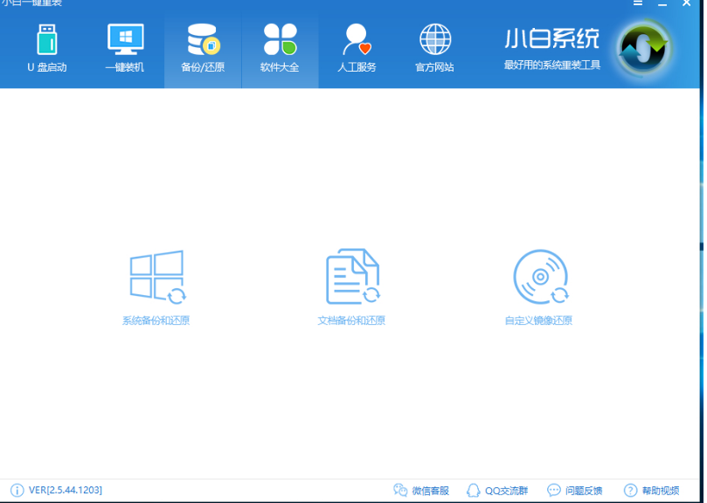Open 微信客服 link
Screen dimensions: 707x503
(431, 491)
